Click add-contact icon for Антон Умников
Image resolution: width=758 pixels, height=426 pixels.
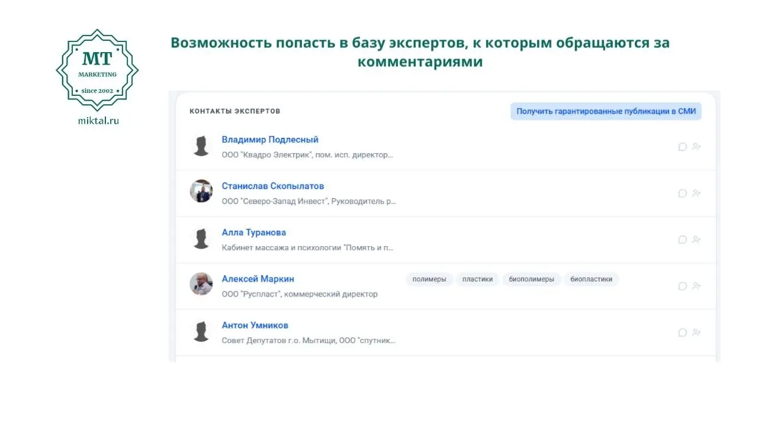(696, 333)
